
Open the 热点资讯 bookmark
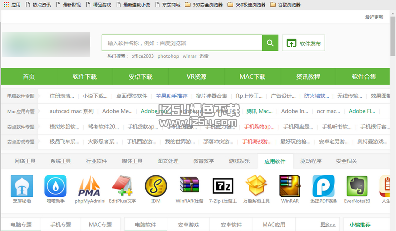click(38, 5)
